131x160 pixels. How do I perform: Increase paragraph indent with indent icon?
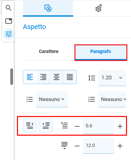pos(46,125)
